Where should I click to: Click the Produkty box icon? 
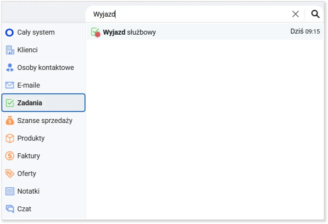10,138
